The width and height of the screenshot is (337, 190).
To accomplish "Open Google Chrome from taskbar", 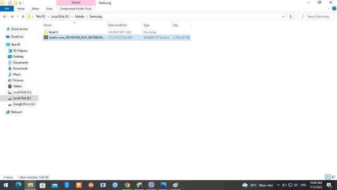I will point(127,185).
